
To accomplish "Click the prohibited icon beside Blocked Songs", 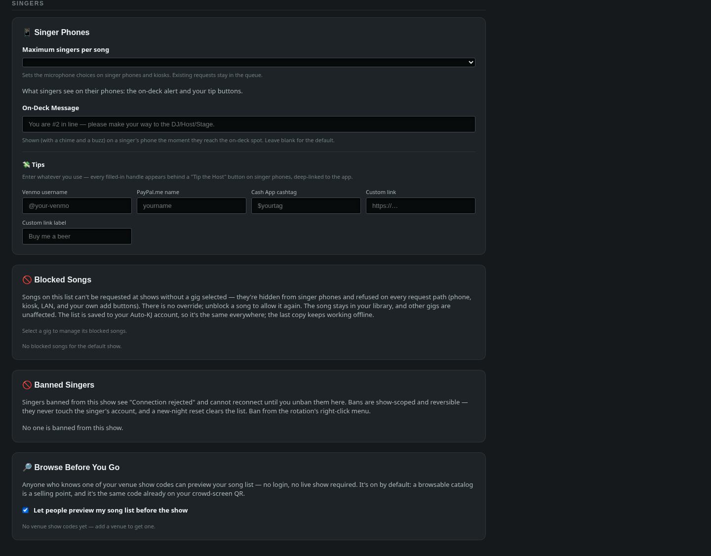I will click(27, 280).
